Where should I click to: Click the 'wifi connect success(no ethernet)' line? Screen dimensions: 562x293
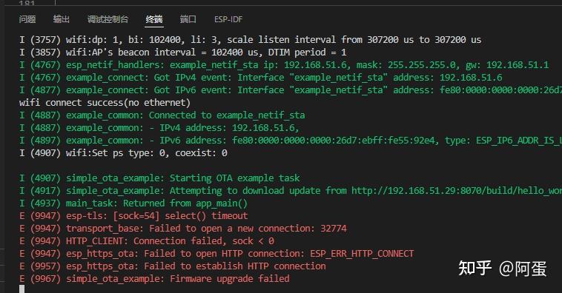pyautogui.click(x=105, y=103)
